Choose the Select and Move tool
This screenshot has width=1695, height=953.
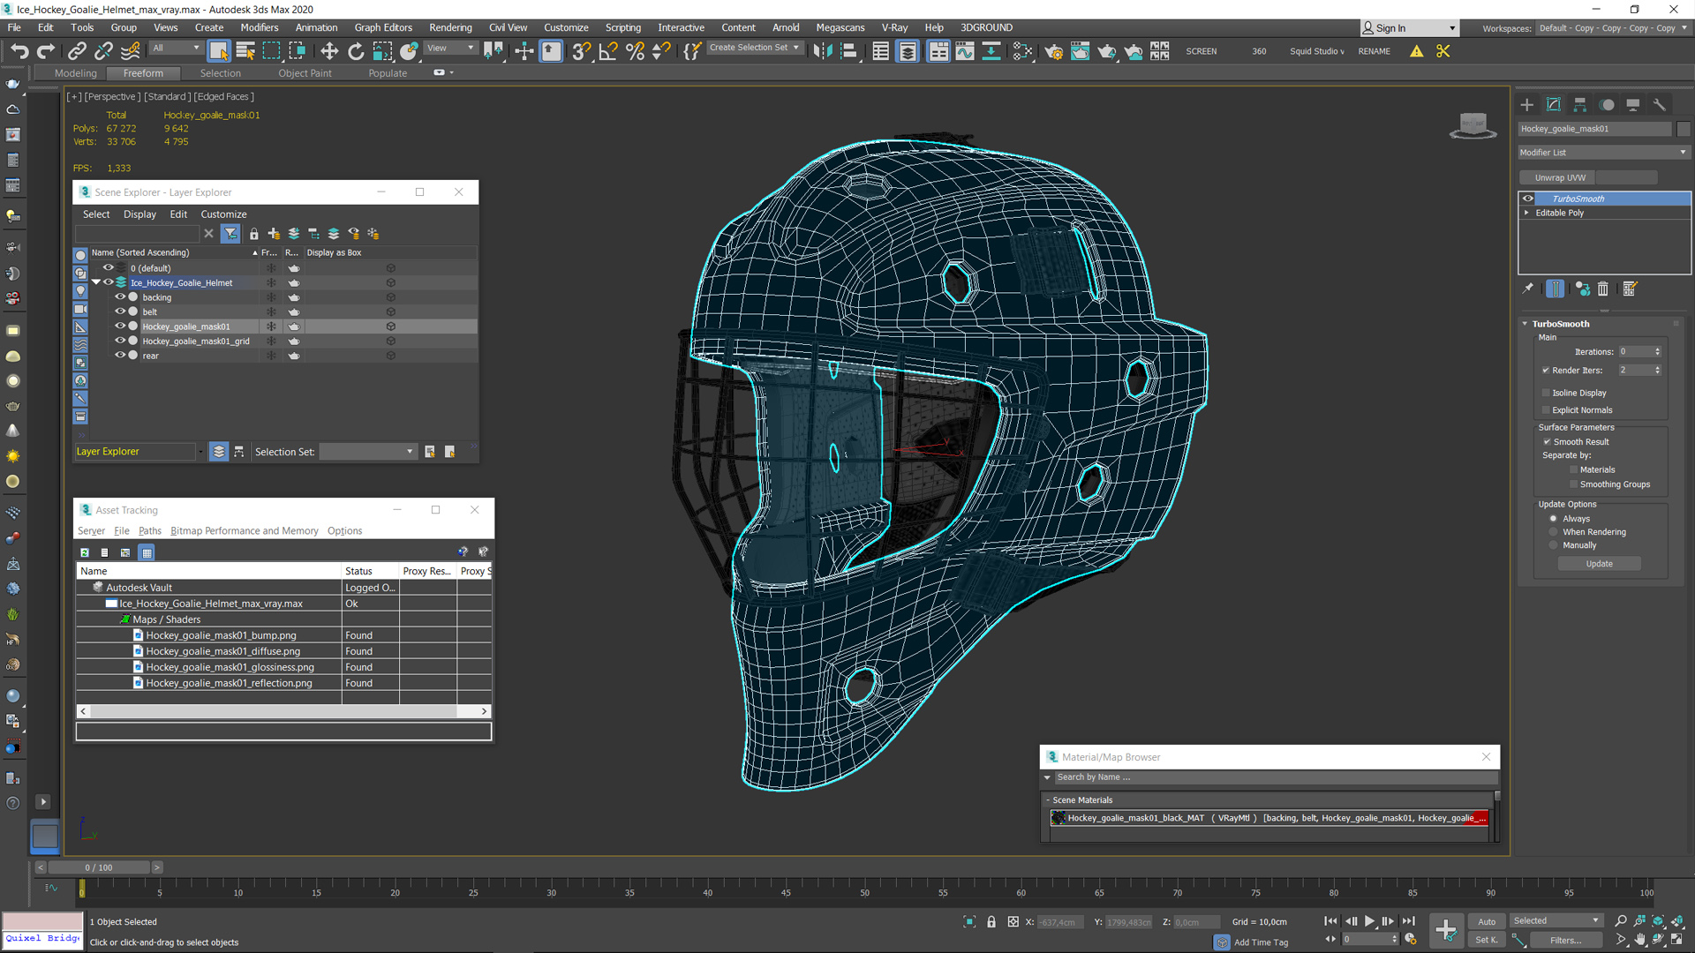[x=329, y=51]
